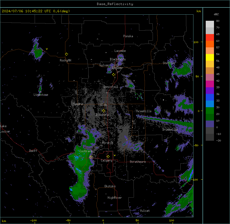Select the Airdrie label
Viewport: 230px width, 224px height.
[108, 143]
